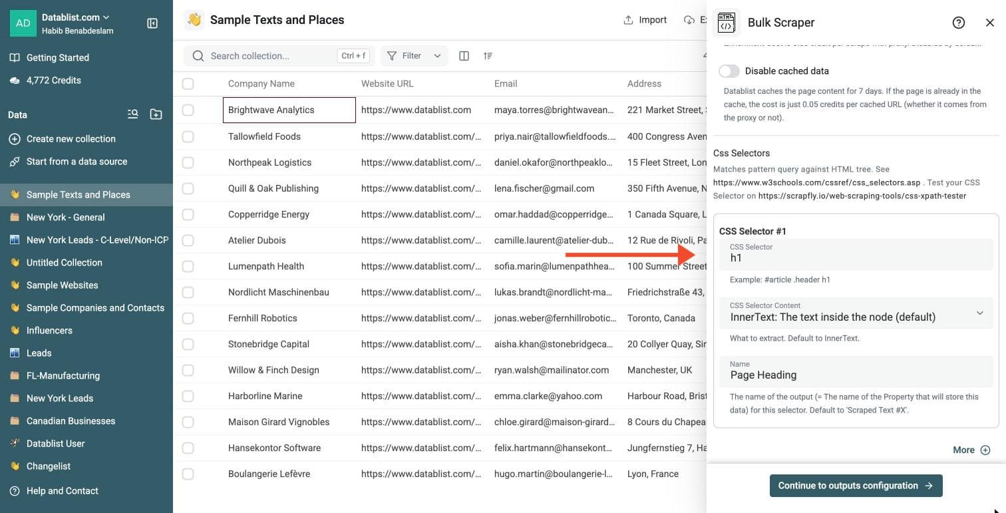
Task: Click the AD workspace avatar
Action: (23, 23)
